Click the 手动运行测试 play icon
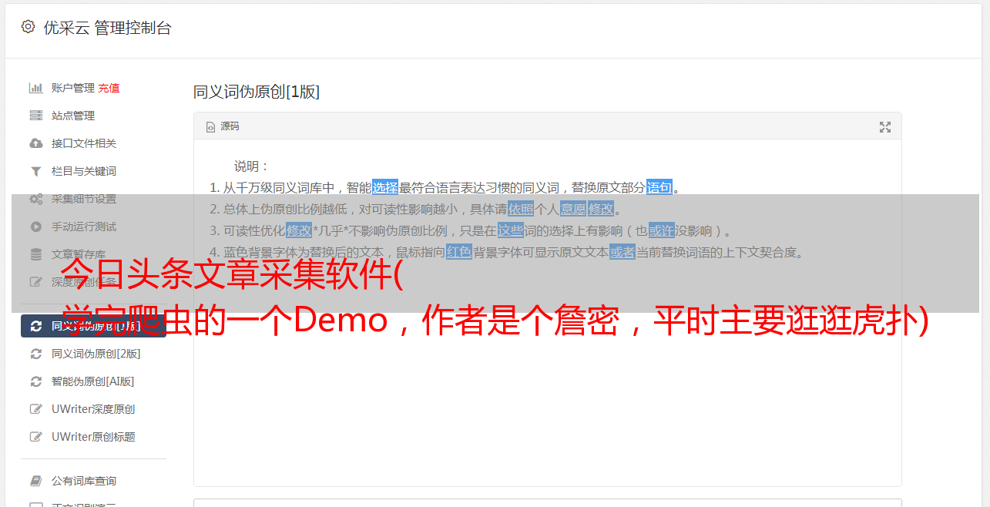The image size is (990, 507). (x=35, y=227)
